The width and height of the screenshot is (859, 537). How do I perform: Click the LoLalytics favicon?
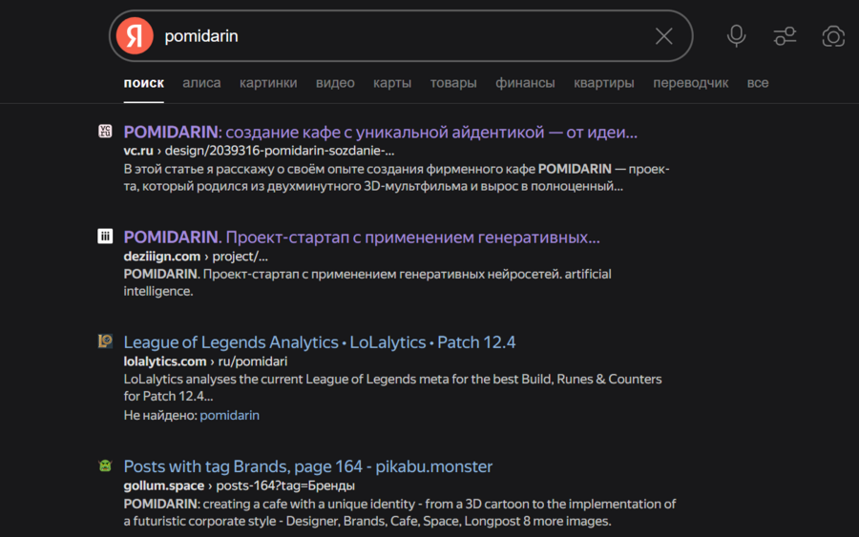(x=105, y=341)
